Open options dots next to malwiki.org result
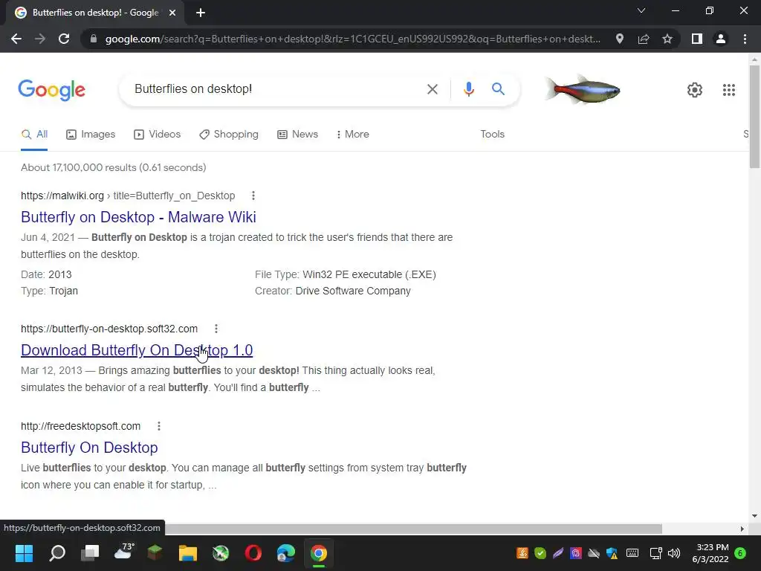 click(253, 196)
